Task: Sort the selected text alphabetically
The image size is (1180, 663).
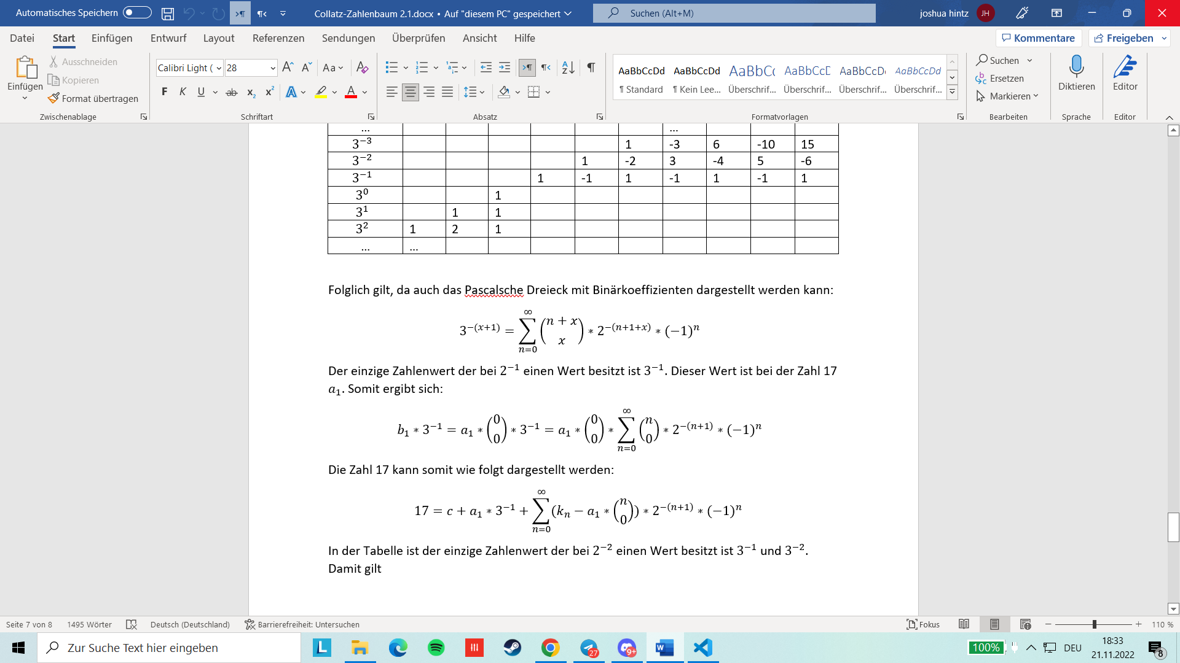Action: pyautogui.click(x=568, y=68)
